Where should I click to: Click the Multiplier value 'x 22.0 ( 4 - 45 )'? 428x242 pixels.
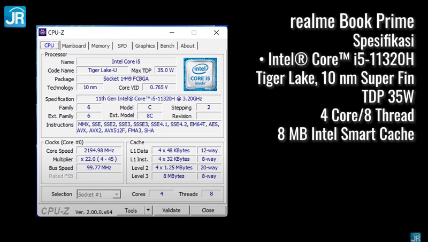coord(99,159)
